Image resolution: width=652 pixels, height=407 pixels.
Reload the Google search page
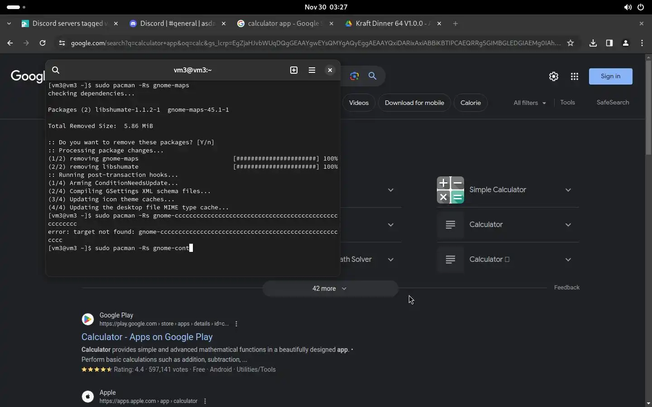pyautogui.click(x=43, y=43)
